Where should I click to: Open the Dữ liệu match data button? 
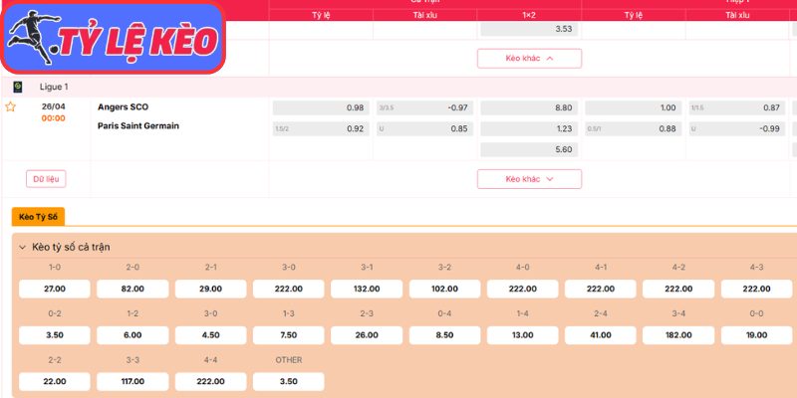(46, 179)
